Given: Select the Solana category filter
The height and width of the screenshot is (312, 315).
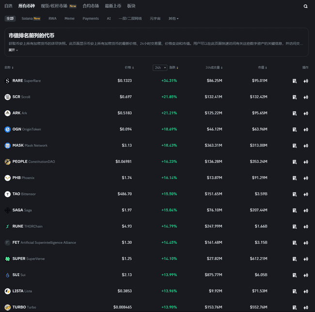Looking at the screenshot, I should click(31, 18).
